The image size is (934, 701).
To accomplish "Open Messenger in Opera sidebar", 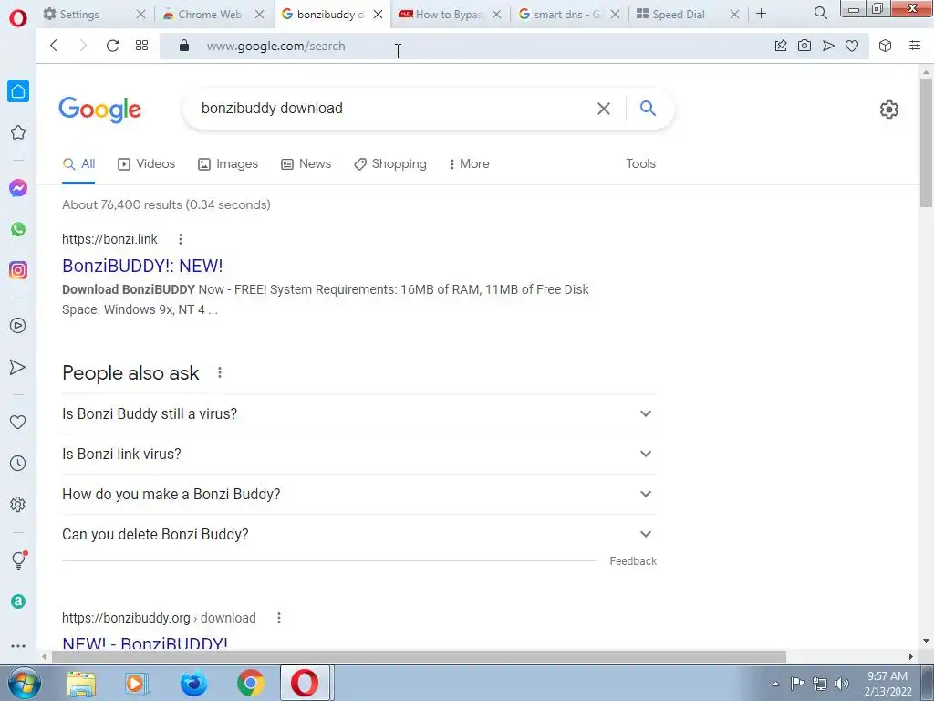I will pyautogui.click(x=18, y=188).
